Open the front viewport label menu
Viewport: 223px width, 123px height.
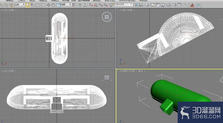pos(126,10)
